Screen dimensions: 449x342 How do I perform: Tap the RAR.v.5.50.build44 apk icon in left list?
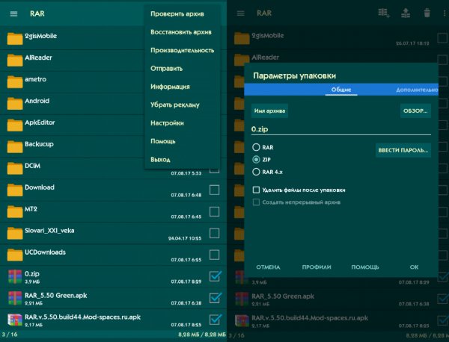click(15, 320)
